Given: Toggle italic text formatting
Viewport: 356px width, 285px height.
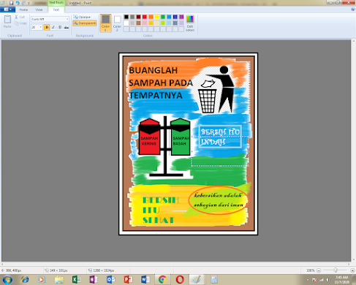Looking at the screenshot, I should [x=53, y=27].
